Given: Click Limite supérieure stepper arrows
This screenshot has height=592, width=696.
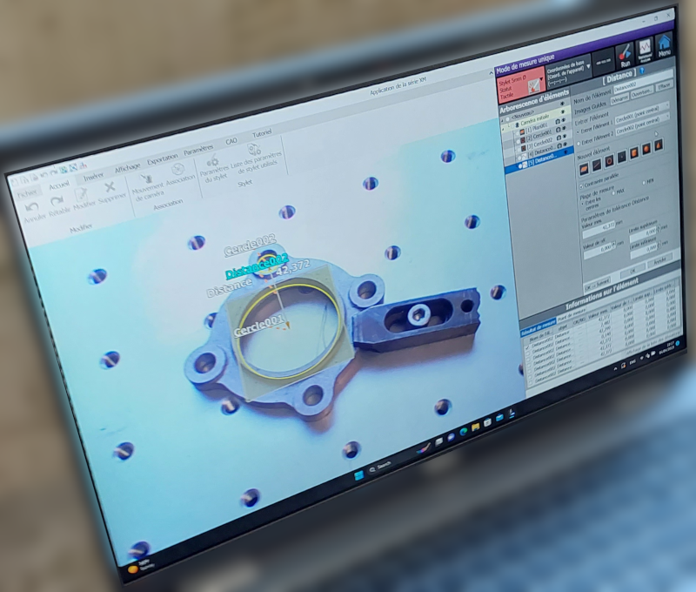Looking at the screenshot, I should (658, 228).
